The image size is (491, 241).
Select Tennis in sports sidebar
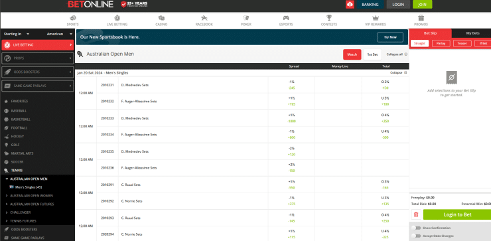click(17, 171)
